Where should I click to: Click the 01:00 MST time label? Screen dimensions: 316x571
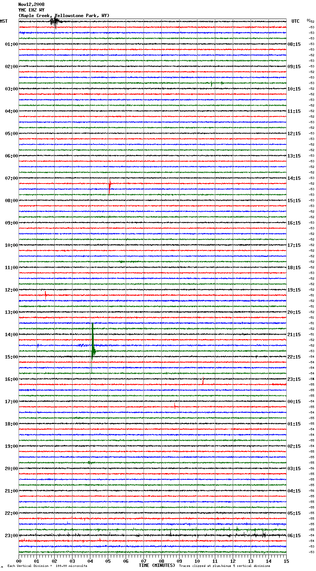(x=12, y=44)
